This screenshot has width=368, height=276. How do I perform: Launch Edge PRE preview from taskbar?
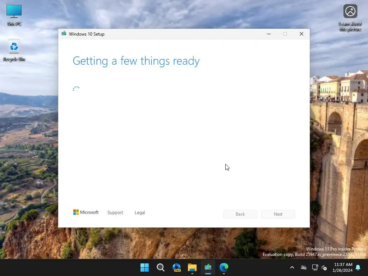(x=176, y=267)
